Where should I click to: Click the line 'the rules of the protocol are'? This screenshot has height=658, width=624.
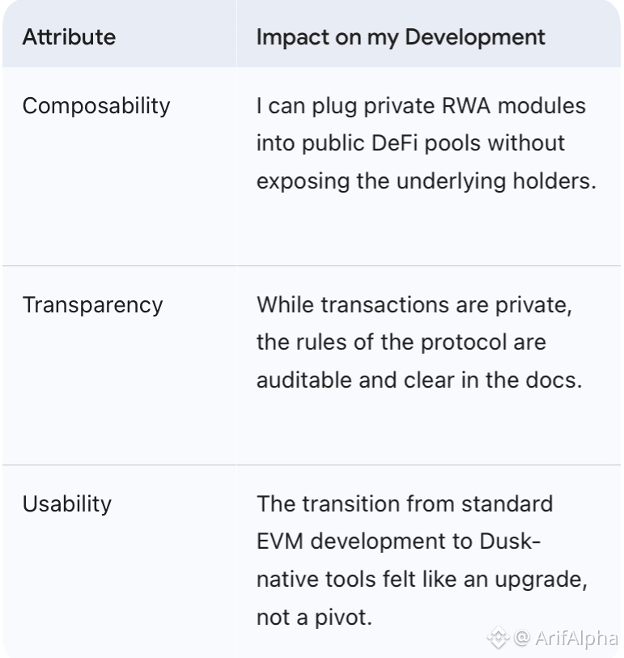401,342
